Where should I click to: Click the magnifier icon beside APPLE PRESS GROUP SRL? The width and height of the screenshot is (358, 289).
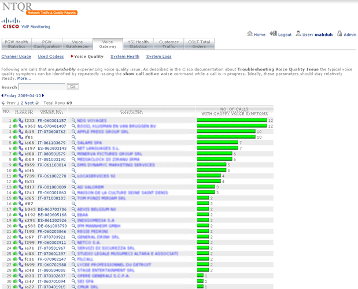tap(74, 131)
